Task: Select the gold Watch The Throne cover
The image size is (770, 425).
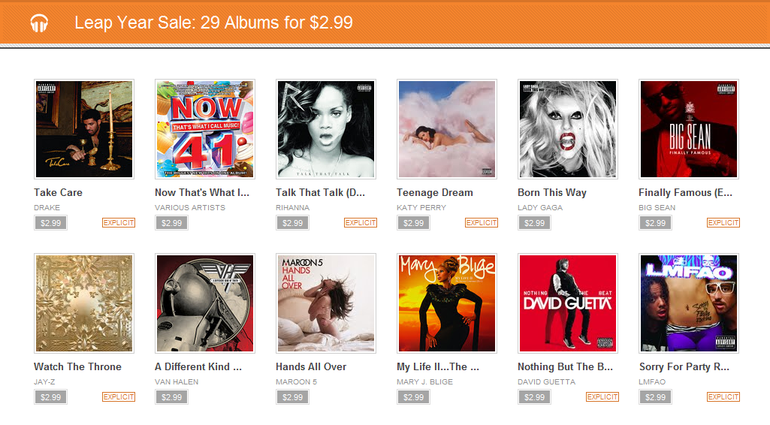Action: click(84, 303)
